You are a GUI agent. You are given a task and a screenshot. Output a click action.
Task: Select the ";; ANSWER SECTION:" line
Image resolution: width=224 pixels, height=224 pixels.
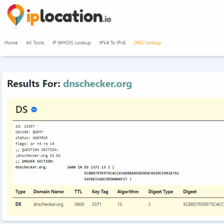[x=35, y=161]
